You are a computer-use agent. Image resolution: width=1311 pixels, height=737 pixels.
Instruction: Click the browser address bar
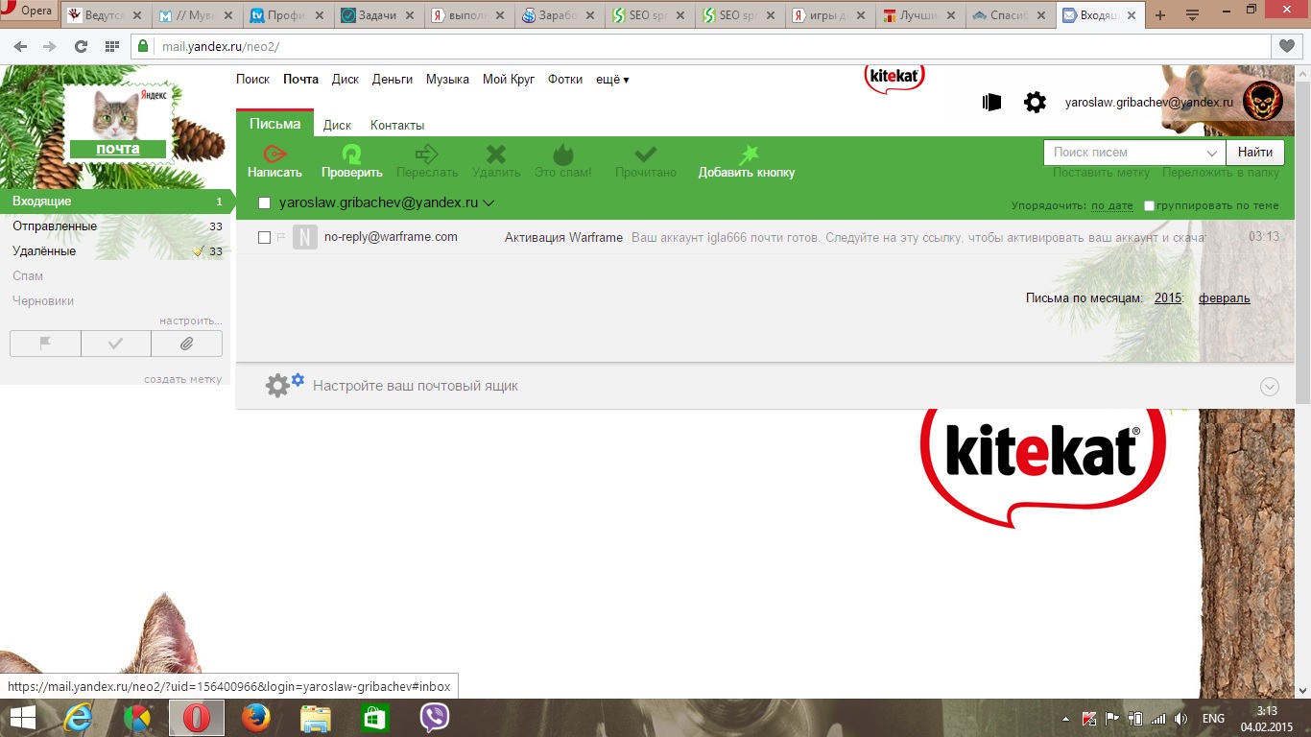[x=701, y=46]
